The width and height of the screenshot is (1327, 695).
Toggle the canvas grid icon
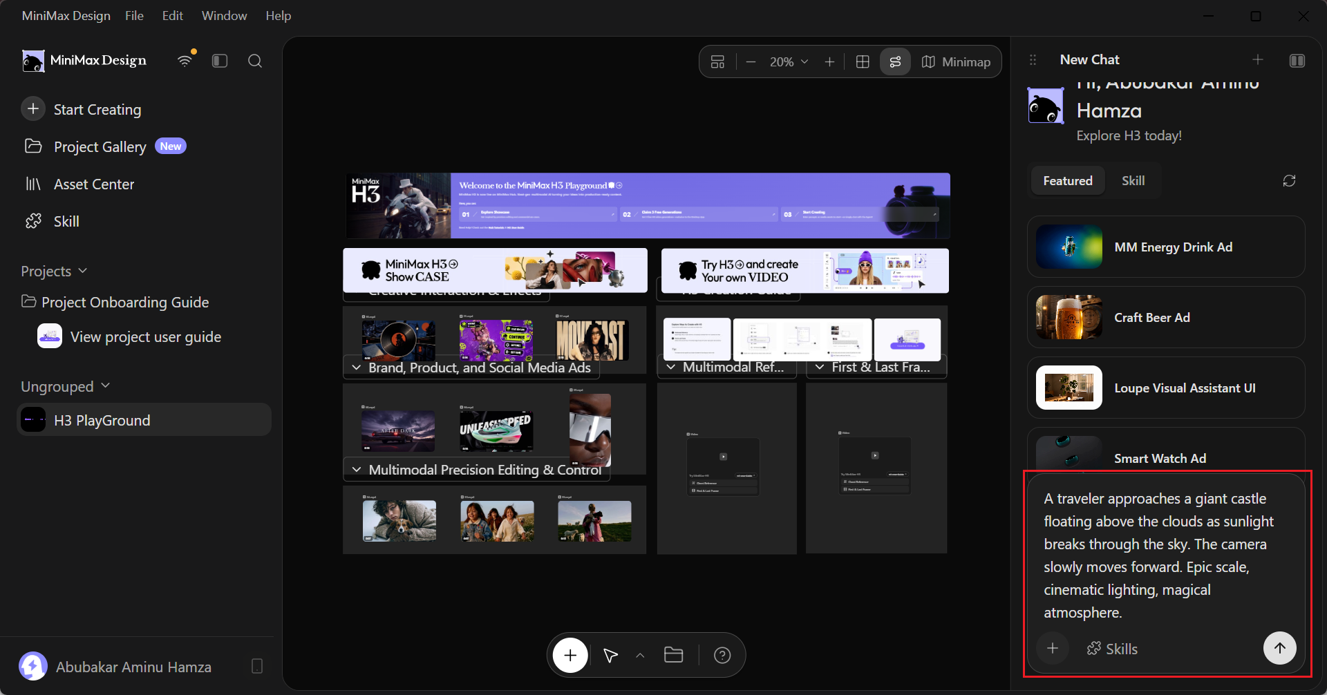pos(863,62)
